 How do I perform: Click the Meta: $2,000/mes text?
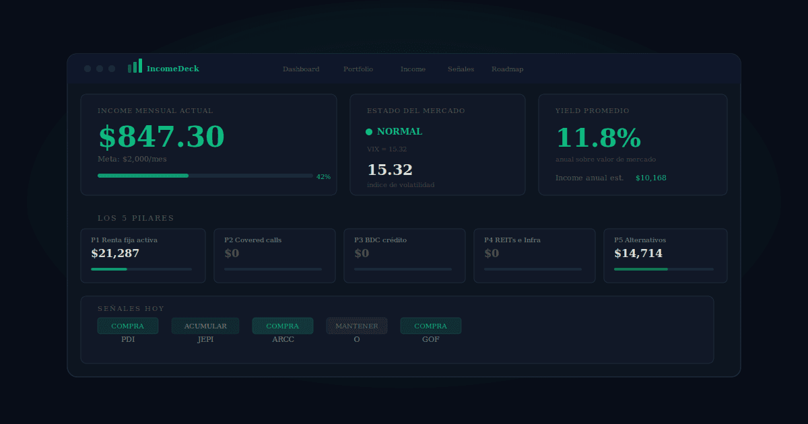132,159
